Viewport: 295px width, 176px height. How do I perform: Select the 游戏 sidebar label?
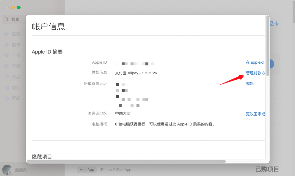16,66
